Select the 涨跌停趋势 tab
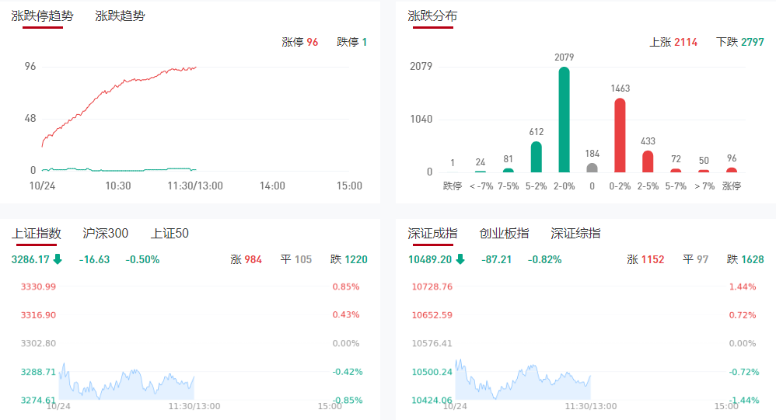The height and width of the screenshot is (420, 776). [x=42, y=16]
